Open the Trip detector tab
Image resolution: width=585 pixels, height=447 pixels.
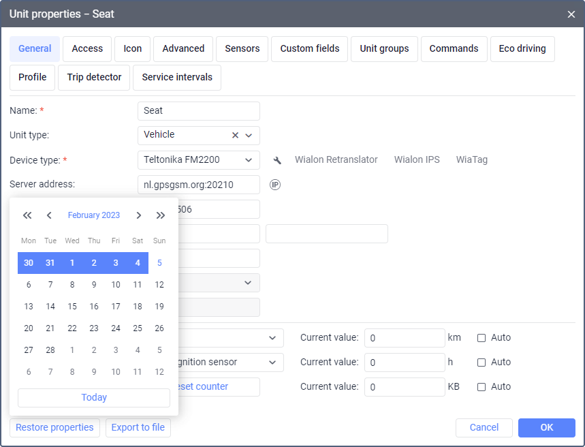[94, 77]
